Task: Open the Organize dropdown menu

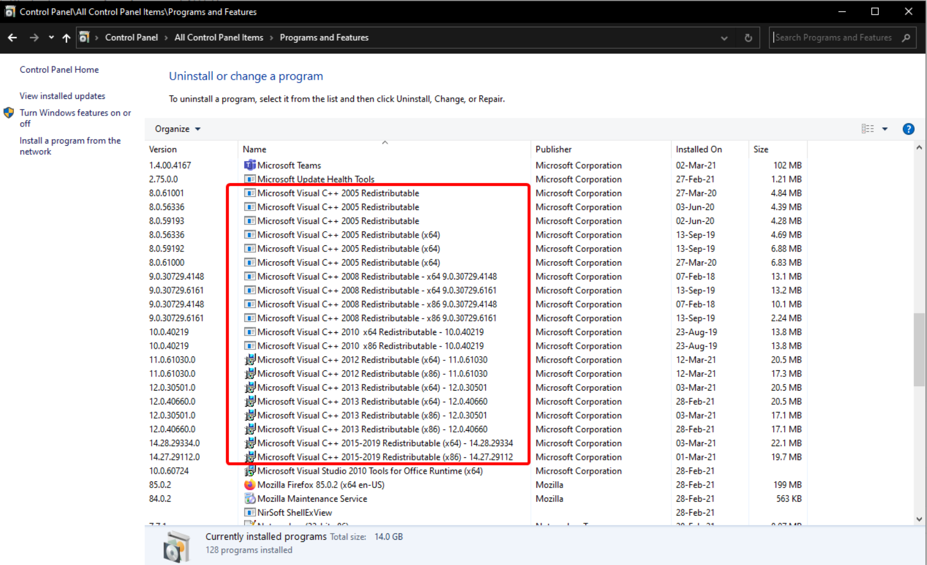Action: pos(177,129)
